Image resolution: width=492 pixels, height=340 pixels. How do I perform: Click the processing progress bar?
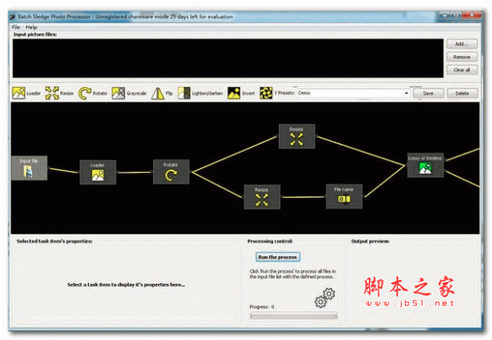(293, 315)
